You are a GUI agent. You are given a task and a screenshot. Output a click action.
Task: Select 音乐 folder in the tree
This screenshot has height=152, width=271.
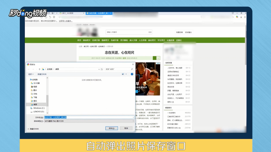point(35,101)
